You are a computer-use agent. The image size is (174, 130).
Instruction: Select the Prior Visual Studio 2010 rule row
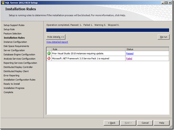pyautogui.click(x=108, y=53)
